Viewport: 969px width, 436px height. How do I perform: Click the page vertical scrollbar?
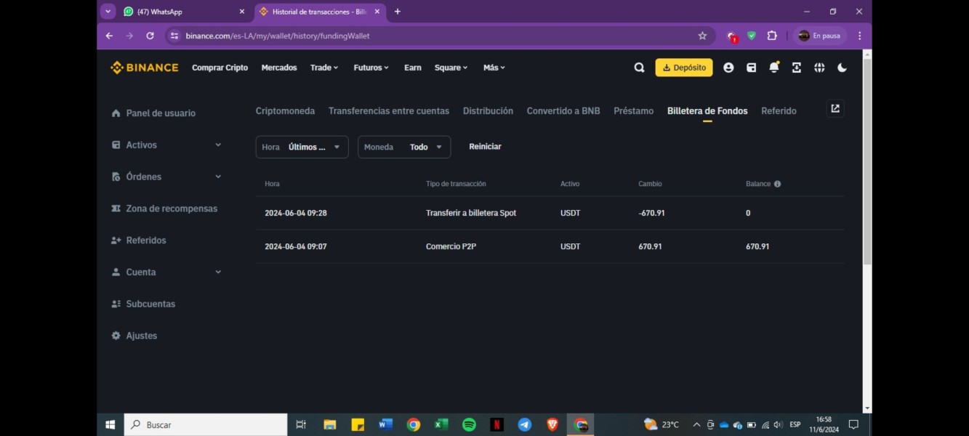click(867, 160)
